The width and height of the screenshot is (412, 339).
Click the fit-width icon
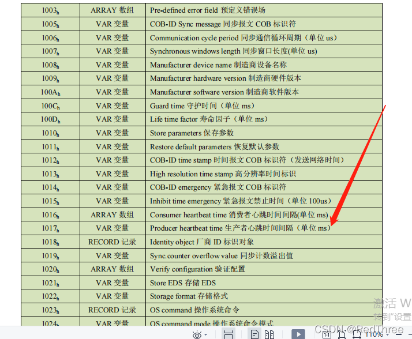(x=357, y=334)
